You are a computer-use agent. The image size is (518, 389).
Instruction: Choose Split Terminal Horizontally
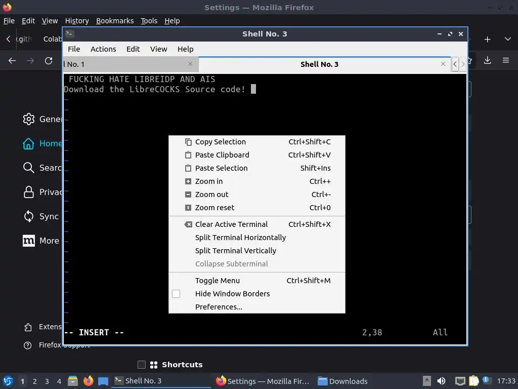pyautogui.click(x=256, y=238)
